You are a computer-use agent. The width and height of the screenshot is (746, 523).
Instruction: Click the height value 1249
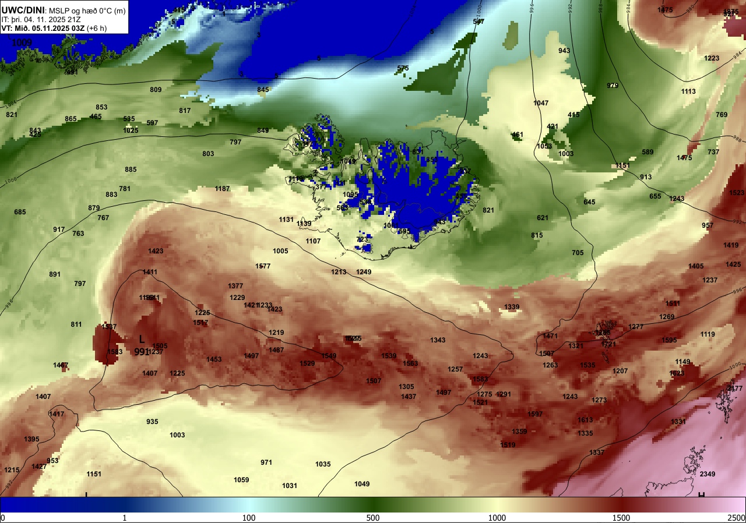tap(364, 272)
